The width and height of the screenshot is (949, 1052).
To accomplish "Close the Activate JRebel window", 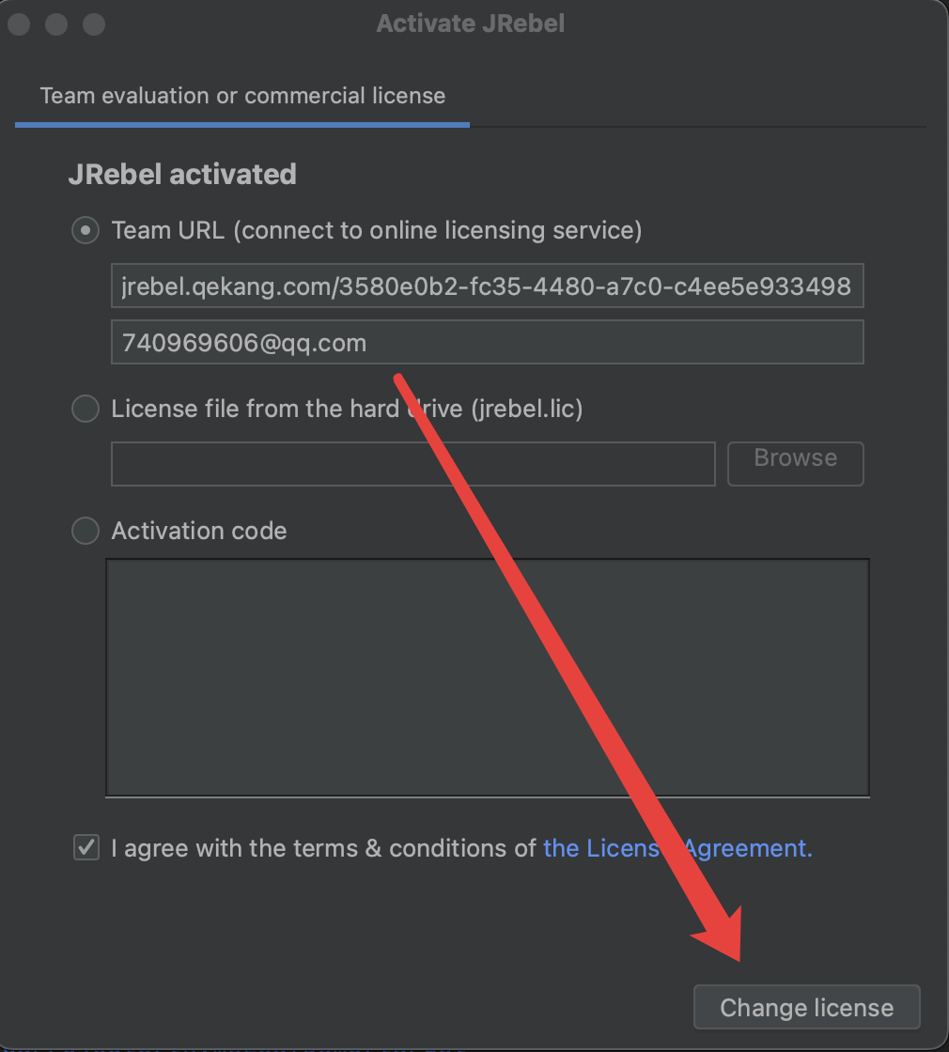I will point(20,23).
